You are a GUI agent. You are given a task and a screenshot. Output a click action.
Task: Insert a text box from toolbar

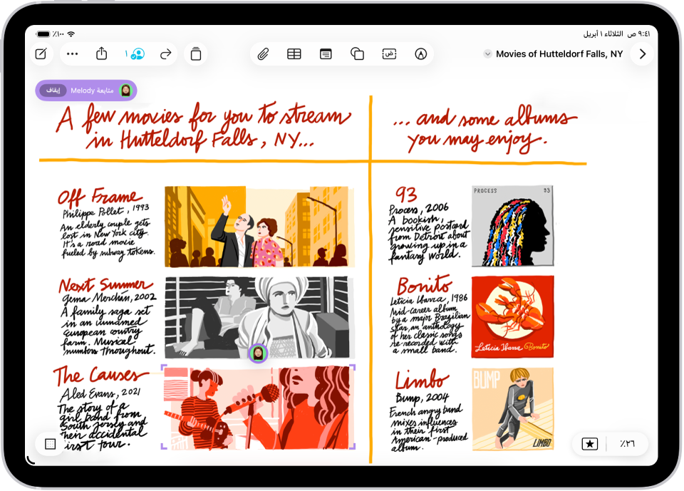click(389, 54)
